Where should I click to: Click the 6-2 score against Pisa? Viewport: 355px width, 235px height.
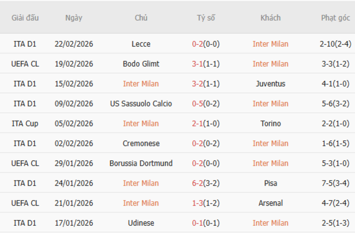(x=198, y=183)
